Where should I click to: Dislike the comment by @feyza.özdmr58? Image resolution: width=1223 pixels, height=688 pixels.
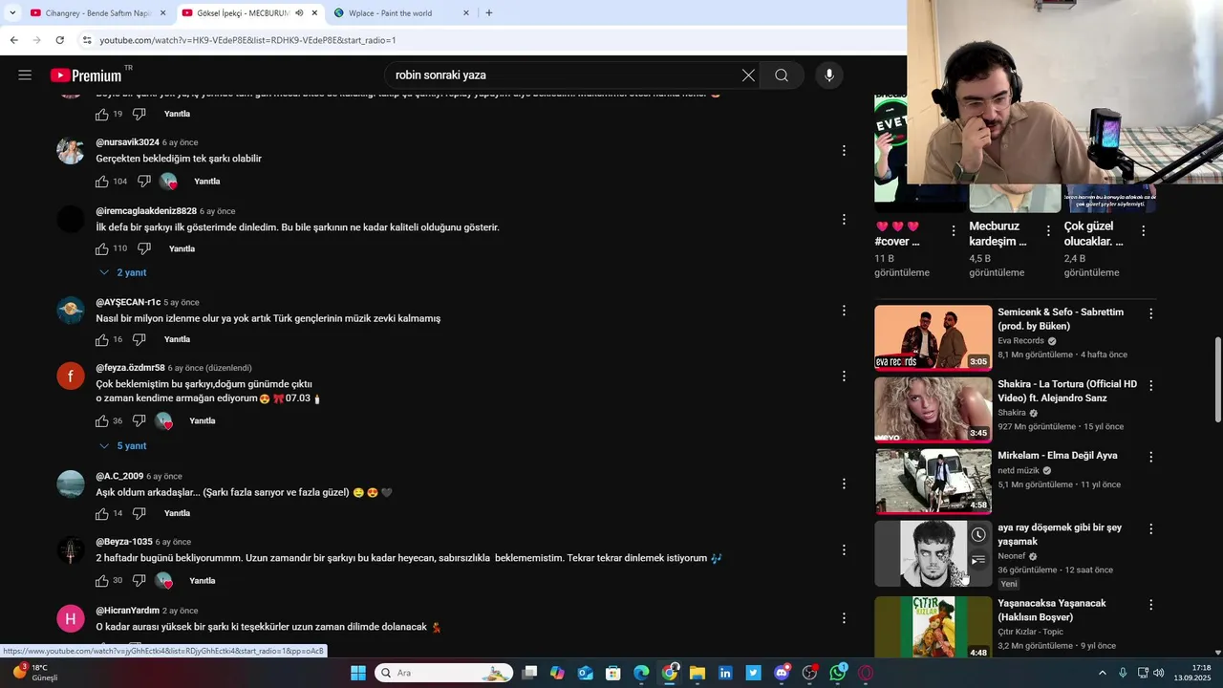[139, 420]
